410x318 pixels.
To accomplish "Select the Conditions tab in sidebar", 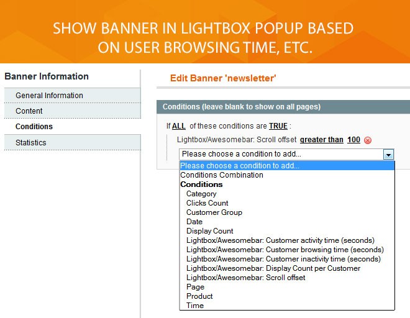I will tap(34, 127).
